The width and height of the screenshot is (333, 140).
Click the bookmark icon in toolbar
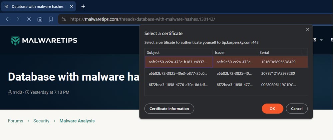pos(51,19)
